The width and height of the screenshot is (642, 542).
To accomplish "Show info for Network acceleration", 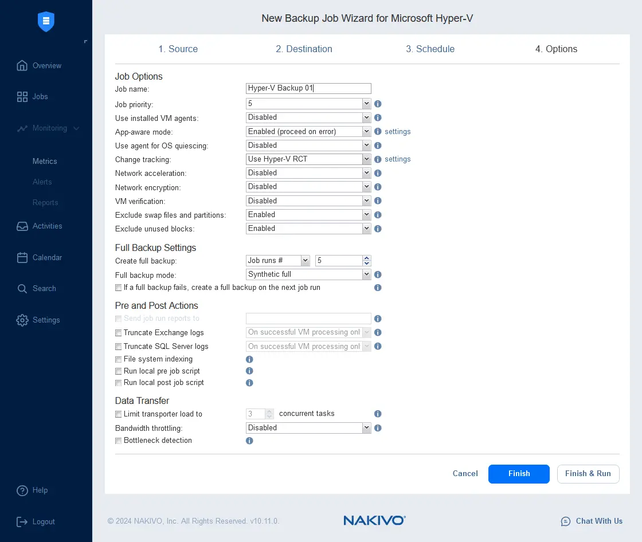I will 378,173.
